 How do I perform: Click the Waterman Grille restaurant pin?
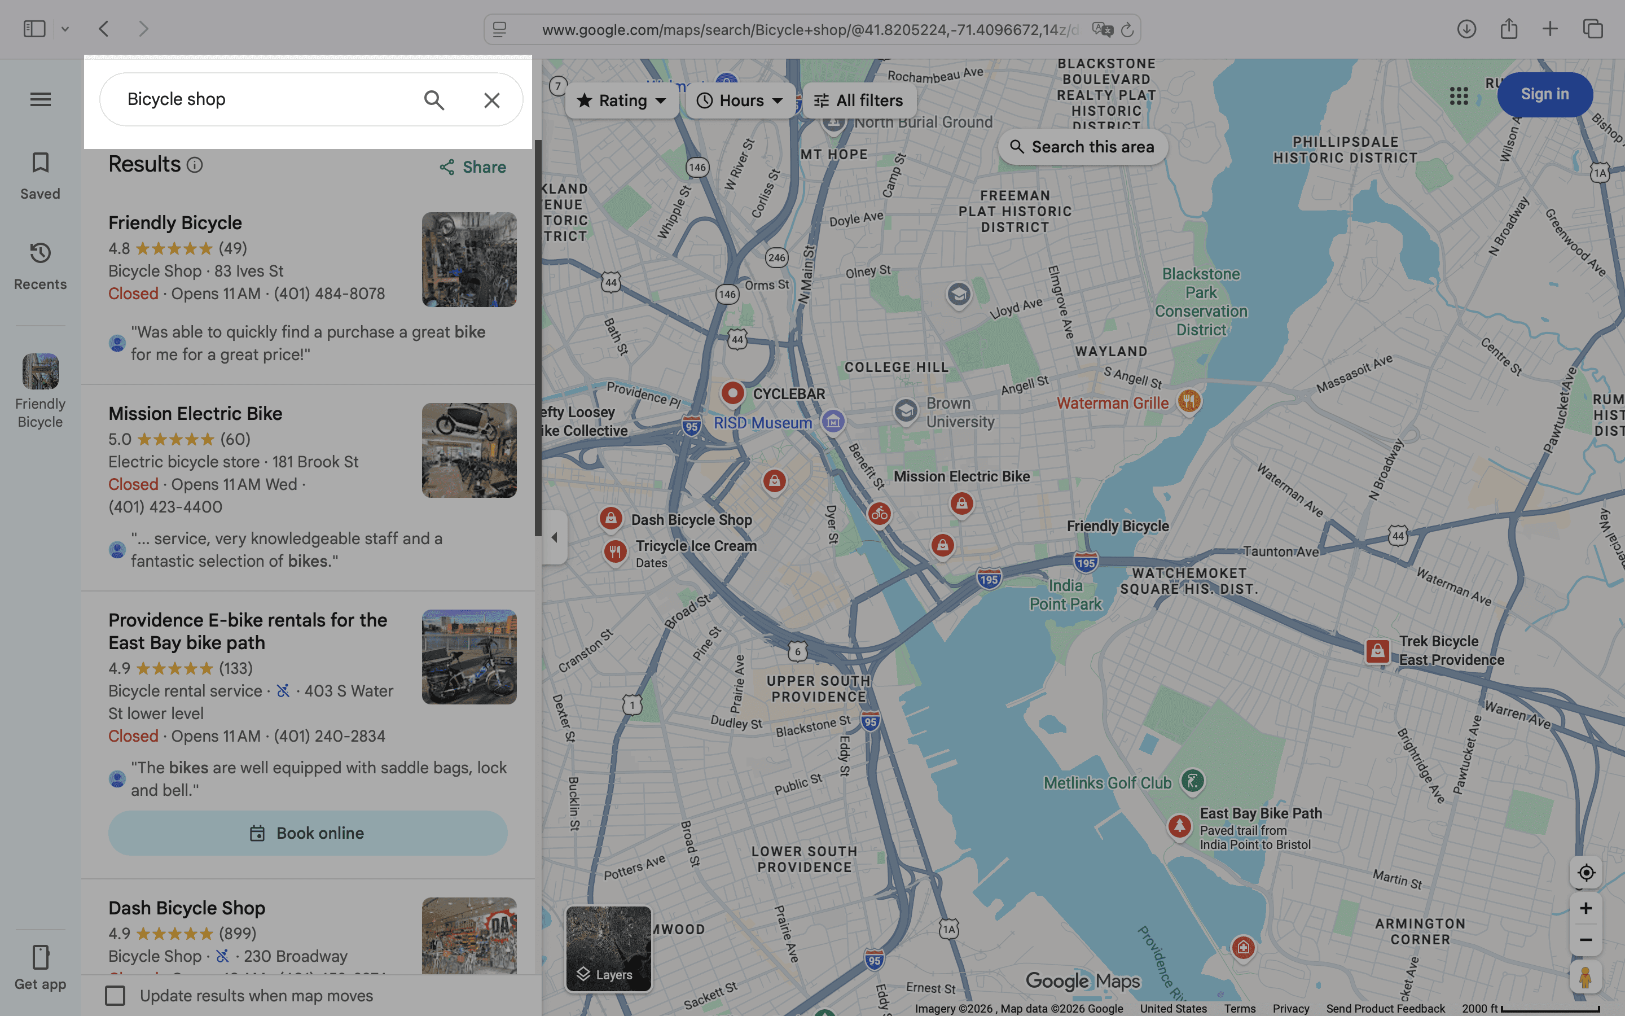[x=1188, y=402]
